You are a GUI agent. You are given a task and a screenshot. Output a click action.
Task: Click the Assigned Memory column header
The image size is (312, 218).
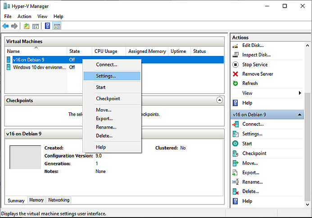(147, 51)
